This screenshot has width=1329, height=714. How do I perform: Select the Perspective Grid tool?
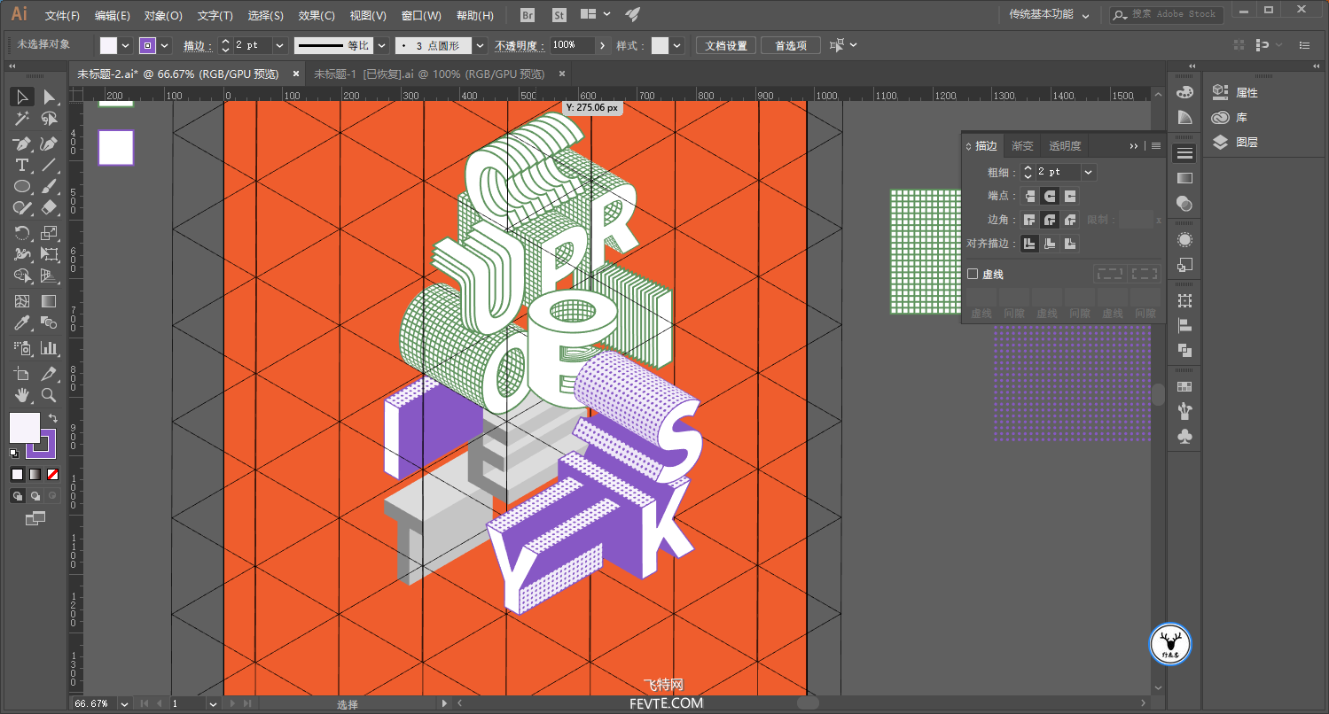[49, 276]
